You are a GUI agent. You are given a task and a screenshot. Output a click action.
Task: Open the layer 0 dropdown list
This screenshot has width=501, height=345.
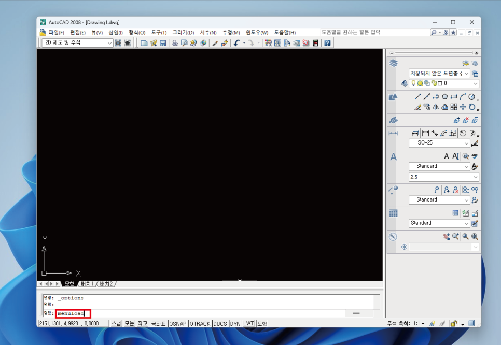click(x=444, y=83)
